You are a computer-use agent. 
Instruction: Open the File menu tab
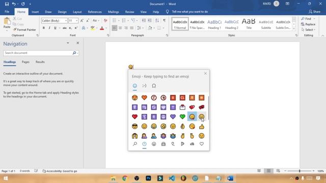pyautogui.click(x=7, y=12)
